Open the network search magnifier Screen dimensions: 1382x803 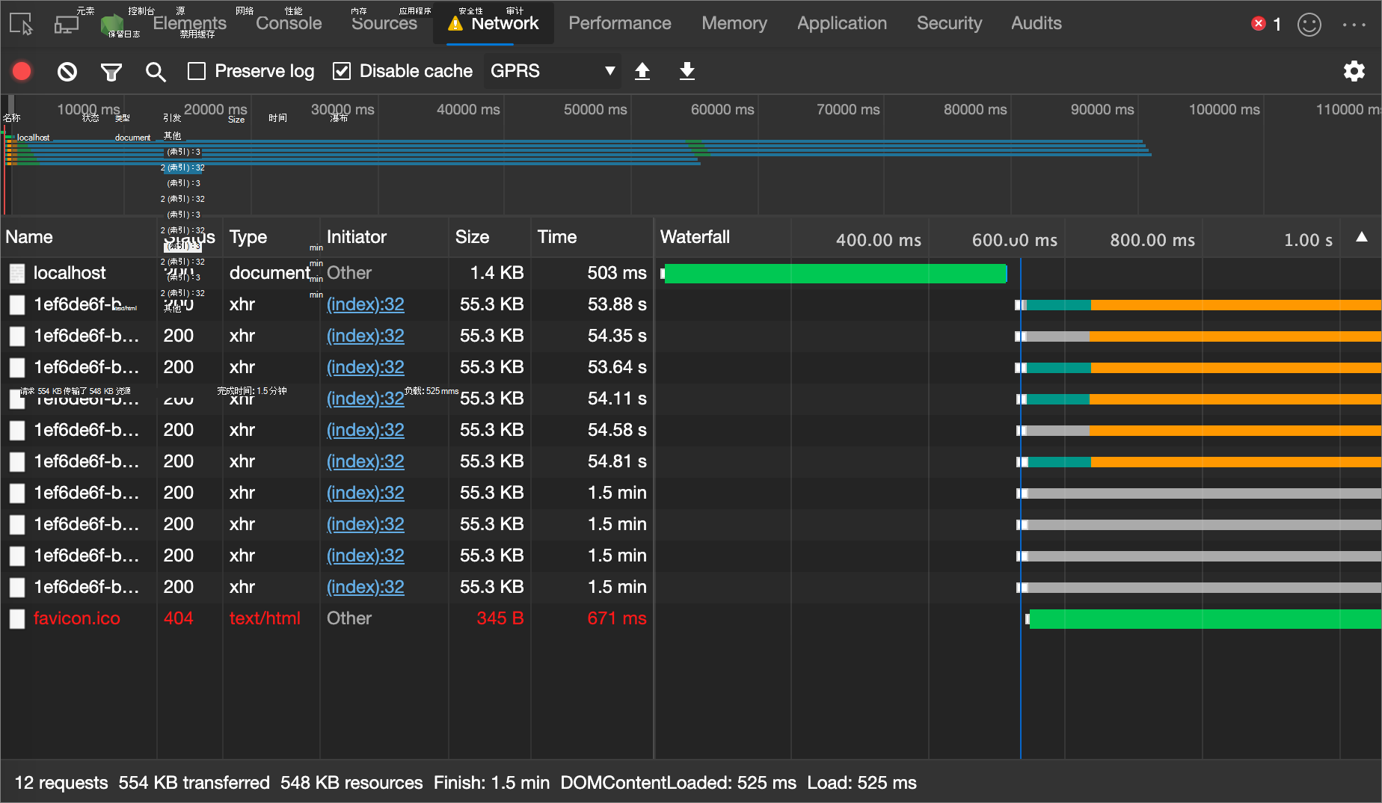(x=156, y=71)
